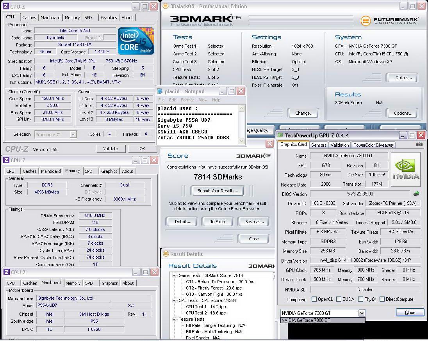This screenshot has height=341, width=428.
Task: Click the Validate button in CPU-Z
Action: (111, 149)
